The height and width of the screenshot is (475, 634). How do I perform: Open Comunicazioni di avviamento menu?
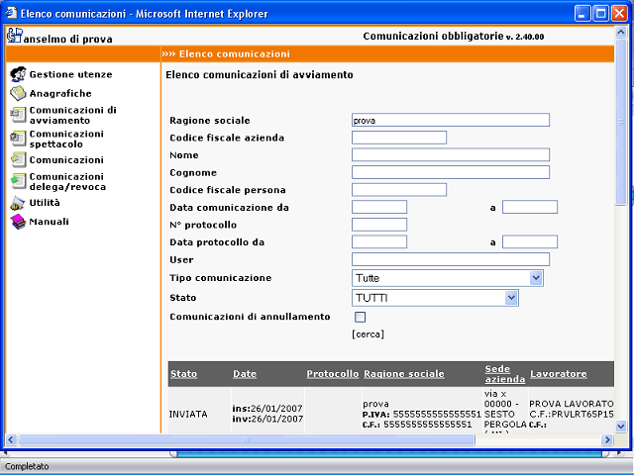[x=72, y=115]
